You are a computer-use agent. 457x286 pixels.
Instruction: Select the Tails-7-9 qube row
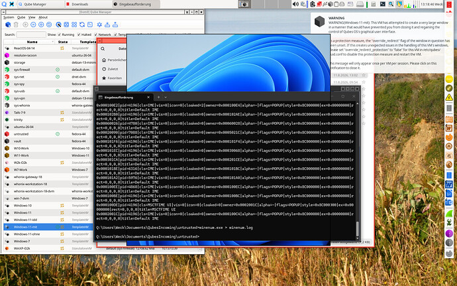[50, 112]
